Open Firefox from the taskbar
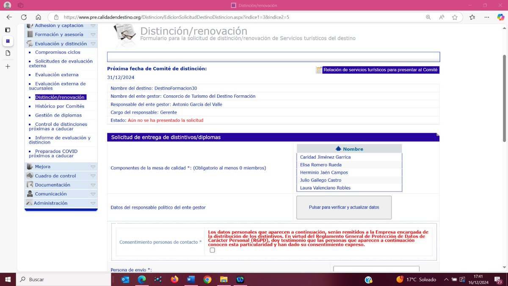 174,280
